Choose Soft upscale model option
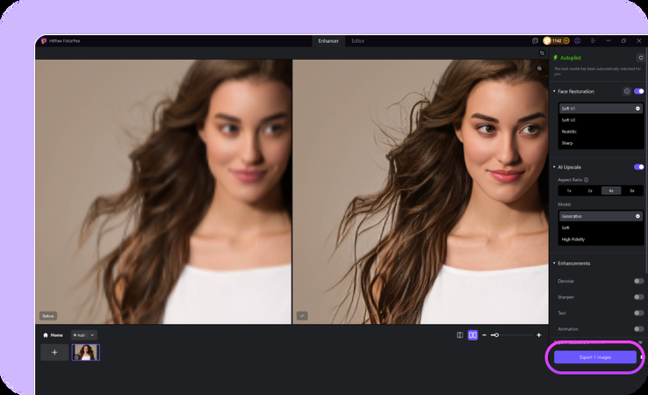Viewport: 648px width, 395px height. click(x=601, y=227)
